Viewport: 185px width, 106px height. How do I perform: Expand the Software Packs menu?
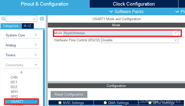pyautogui.click(x=127, y=12)
